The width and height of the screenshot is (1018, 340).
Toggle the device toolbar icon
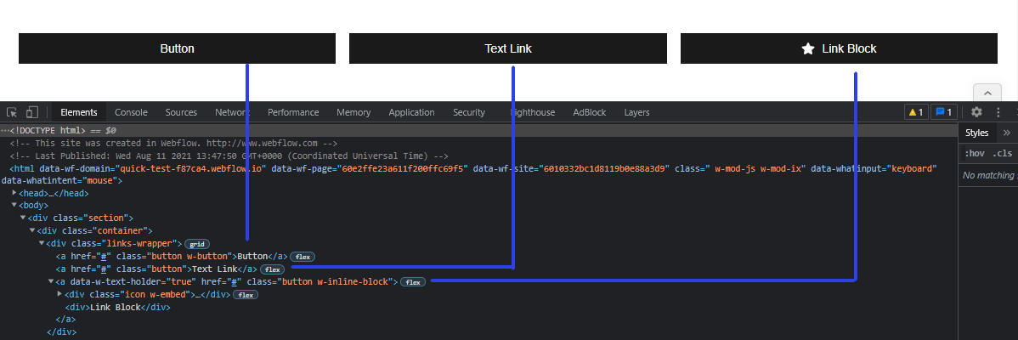(32, 112)
